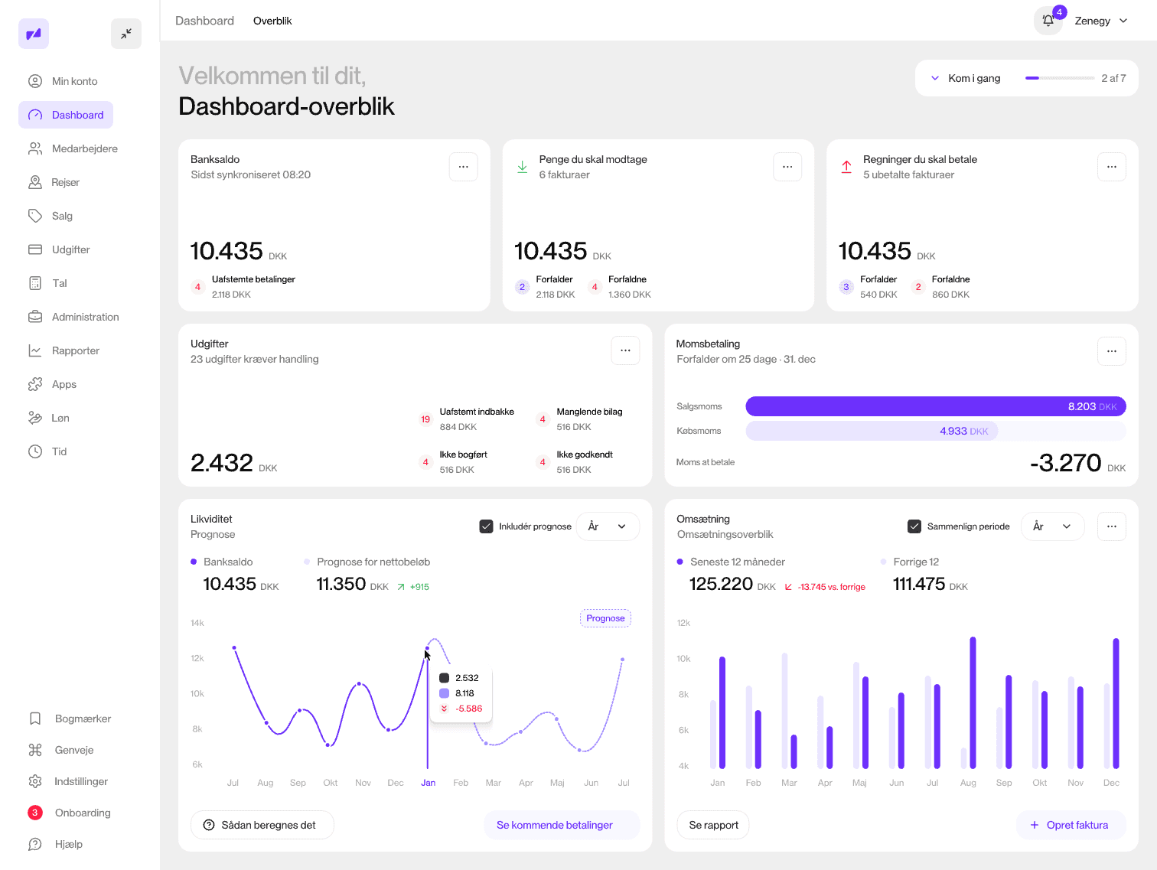Click the Løn icon in sidebar

pyautogui.click(x=35, y=418)
